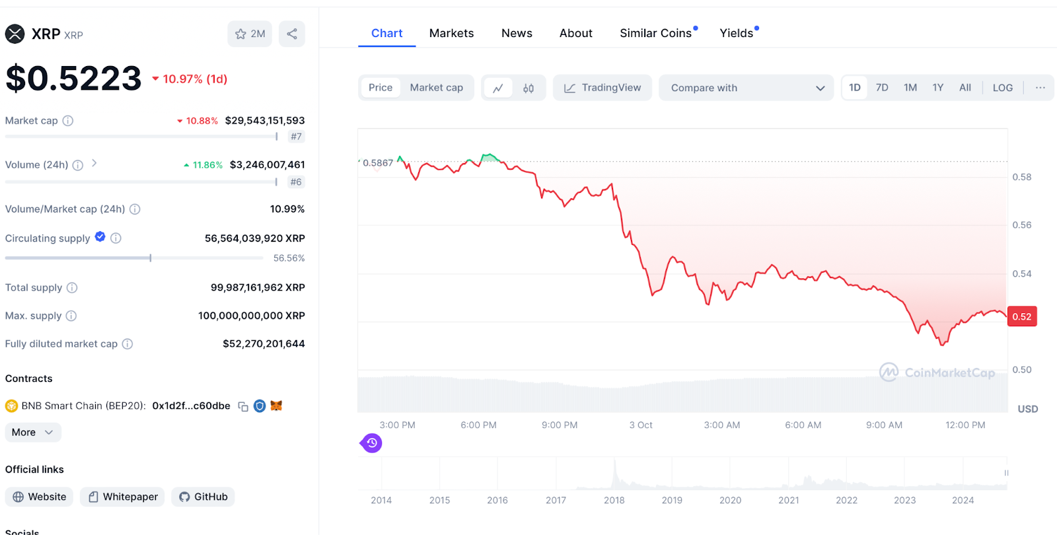Viewport: 1057px width, 535px height.
Task: Click the volume rank #6 badge
Action: 296,182
